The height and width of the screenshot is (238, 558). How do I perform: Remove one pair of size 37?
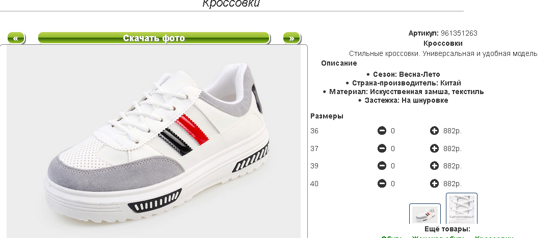click(382, 148)
